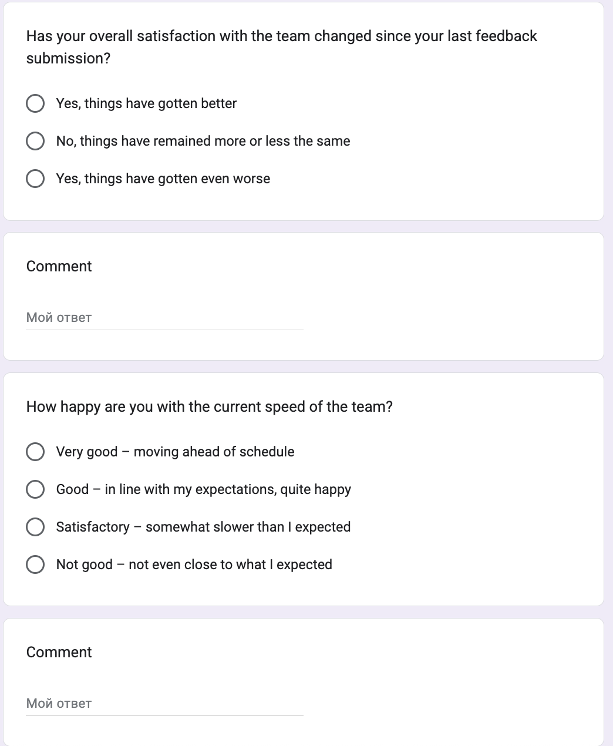Click the label text 'Yes, things have gotten better'
Screen dimensions: 613x746
[x=146, y=103]
